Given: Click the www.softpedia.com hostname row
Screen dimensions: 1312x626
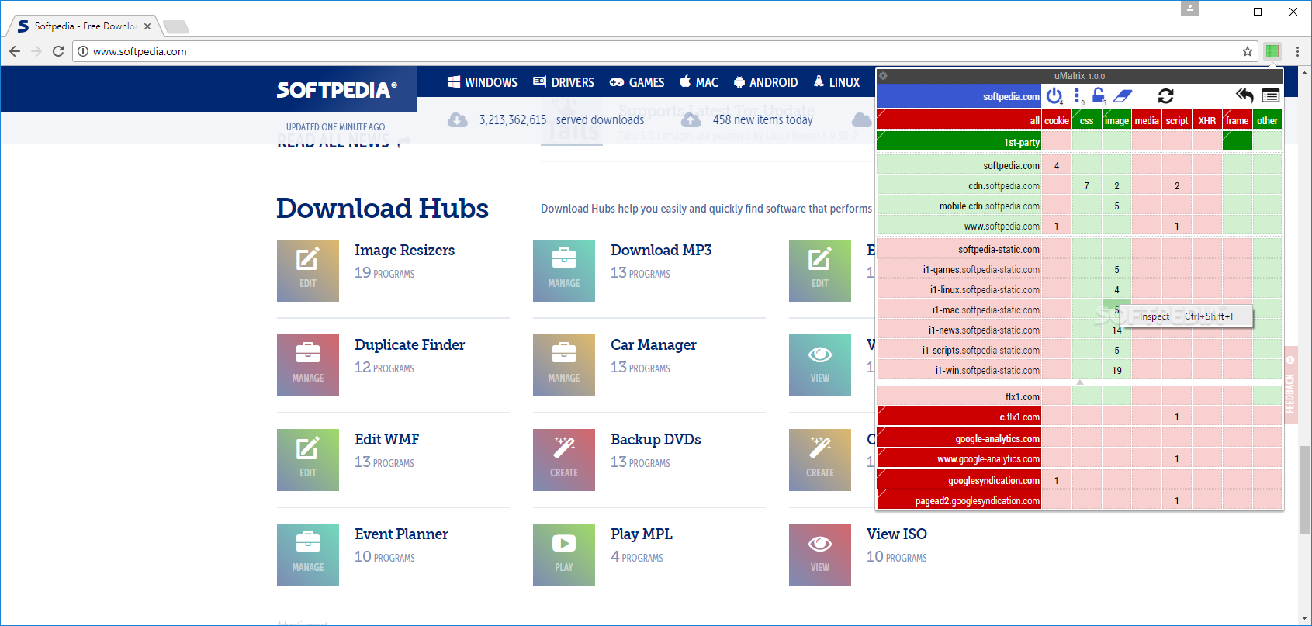Looking at the screenshot, I should pos(959,227).
